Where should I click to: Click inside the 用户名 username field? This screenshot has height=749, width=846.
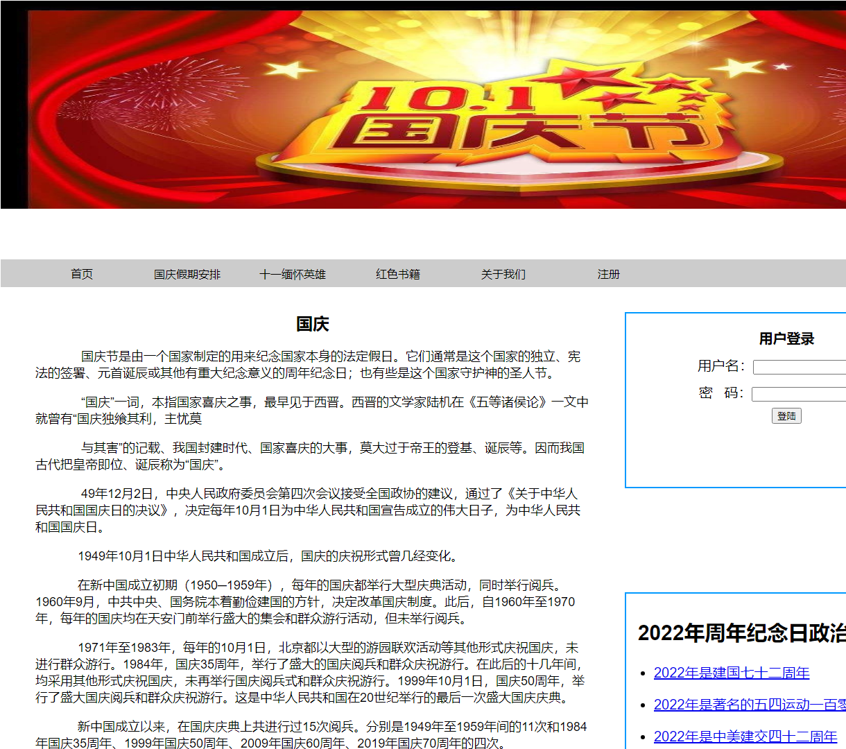click(797, 365)
